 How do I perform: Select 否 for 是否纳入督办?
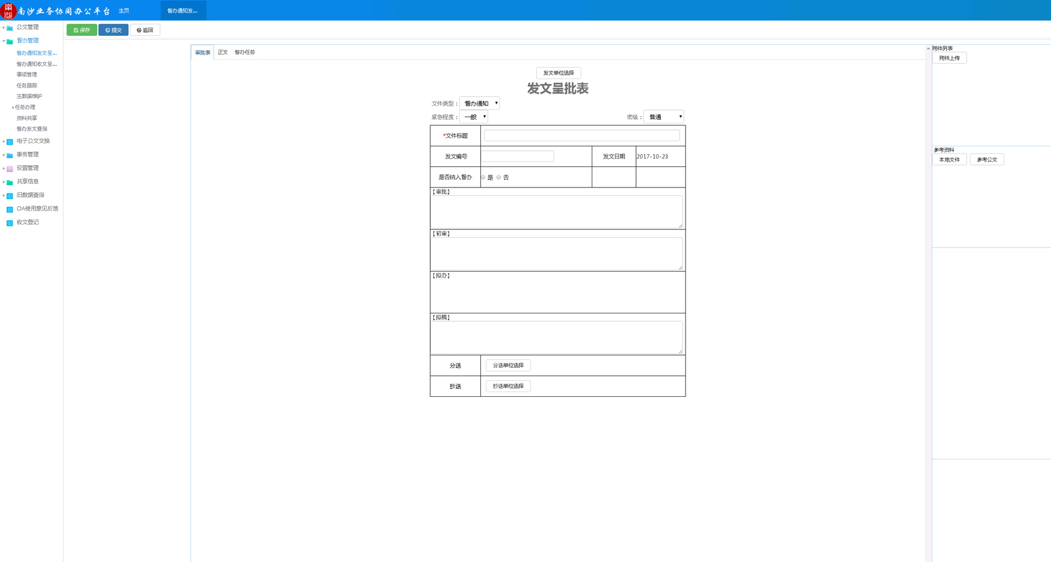(499, 177)
